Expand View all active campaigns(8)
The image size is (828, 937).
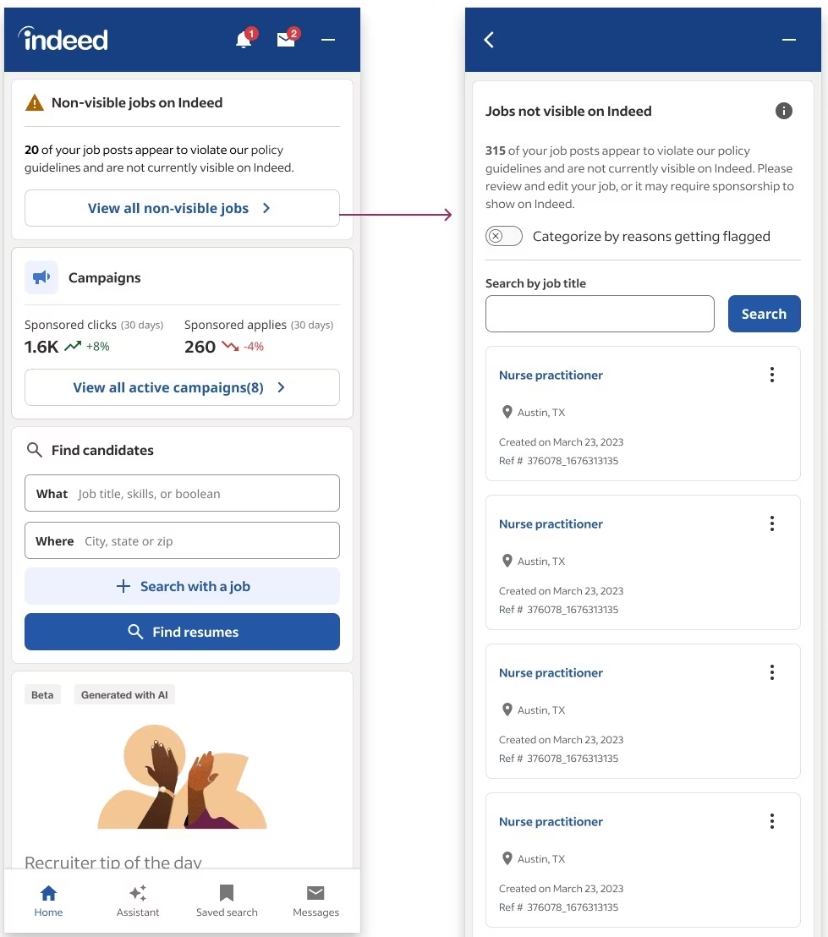tap(183, 387)
